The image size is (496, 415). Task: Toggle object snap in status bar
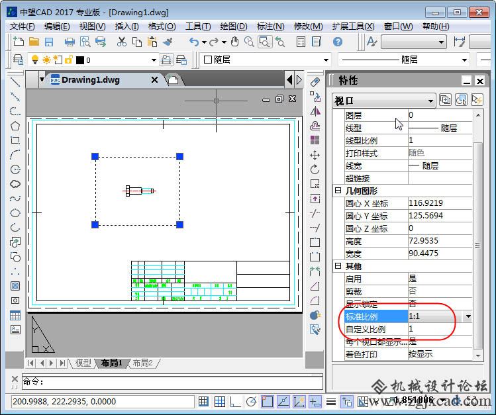[x=268, y=401]
